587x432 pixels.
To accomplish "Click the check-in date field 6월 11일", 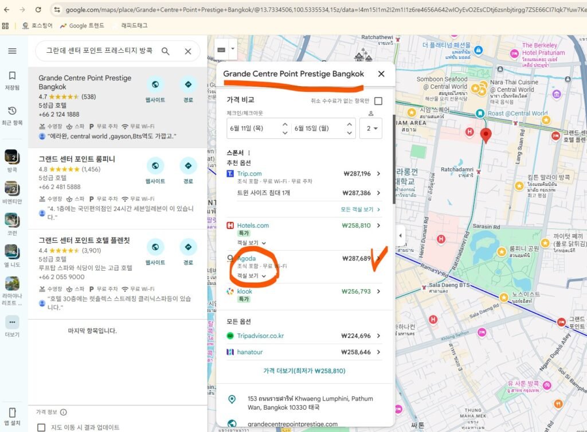I will pyautogui.click(x=247, y=128).
